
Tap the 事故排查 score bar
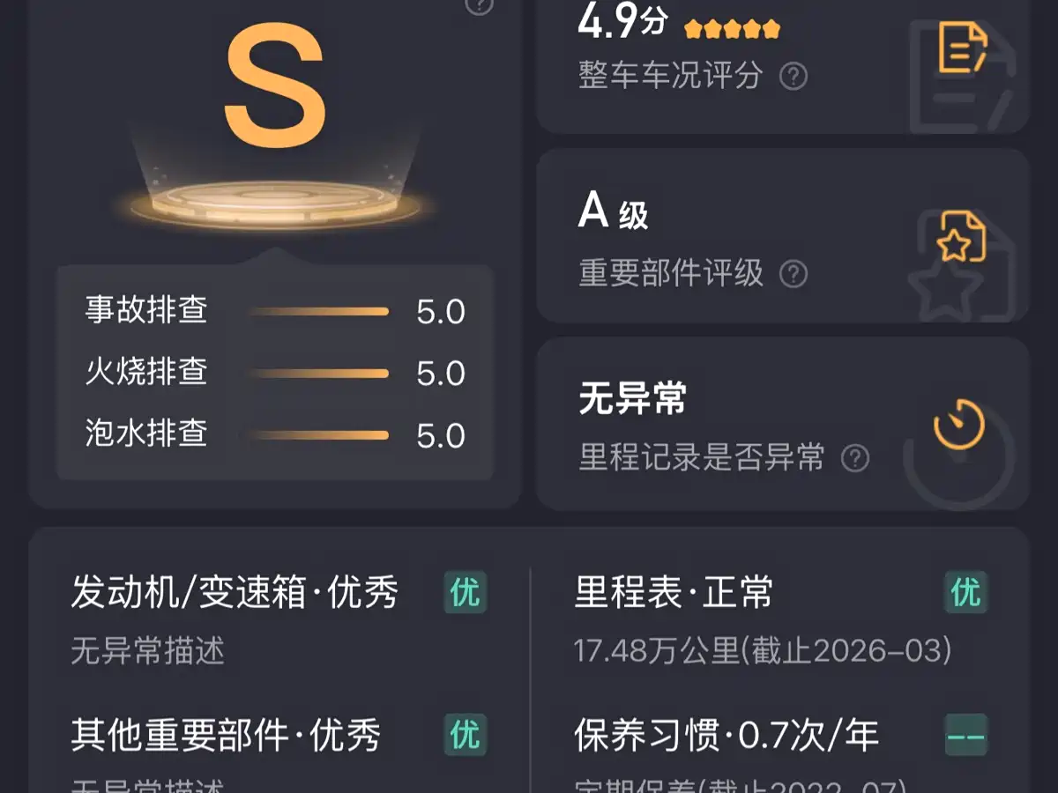tap(318, 311)
